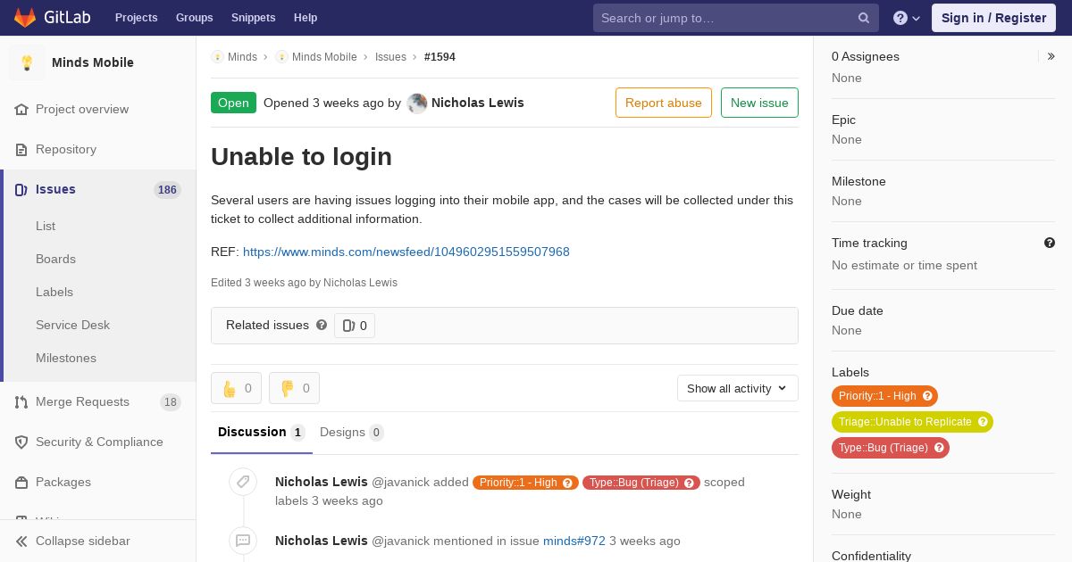Viewport: 1072px width, 562px height.
Task: Click the Minds Mobile breadcrumb link
Action: [x=324, y=57]
